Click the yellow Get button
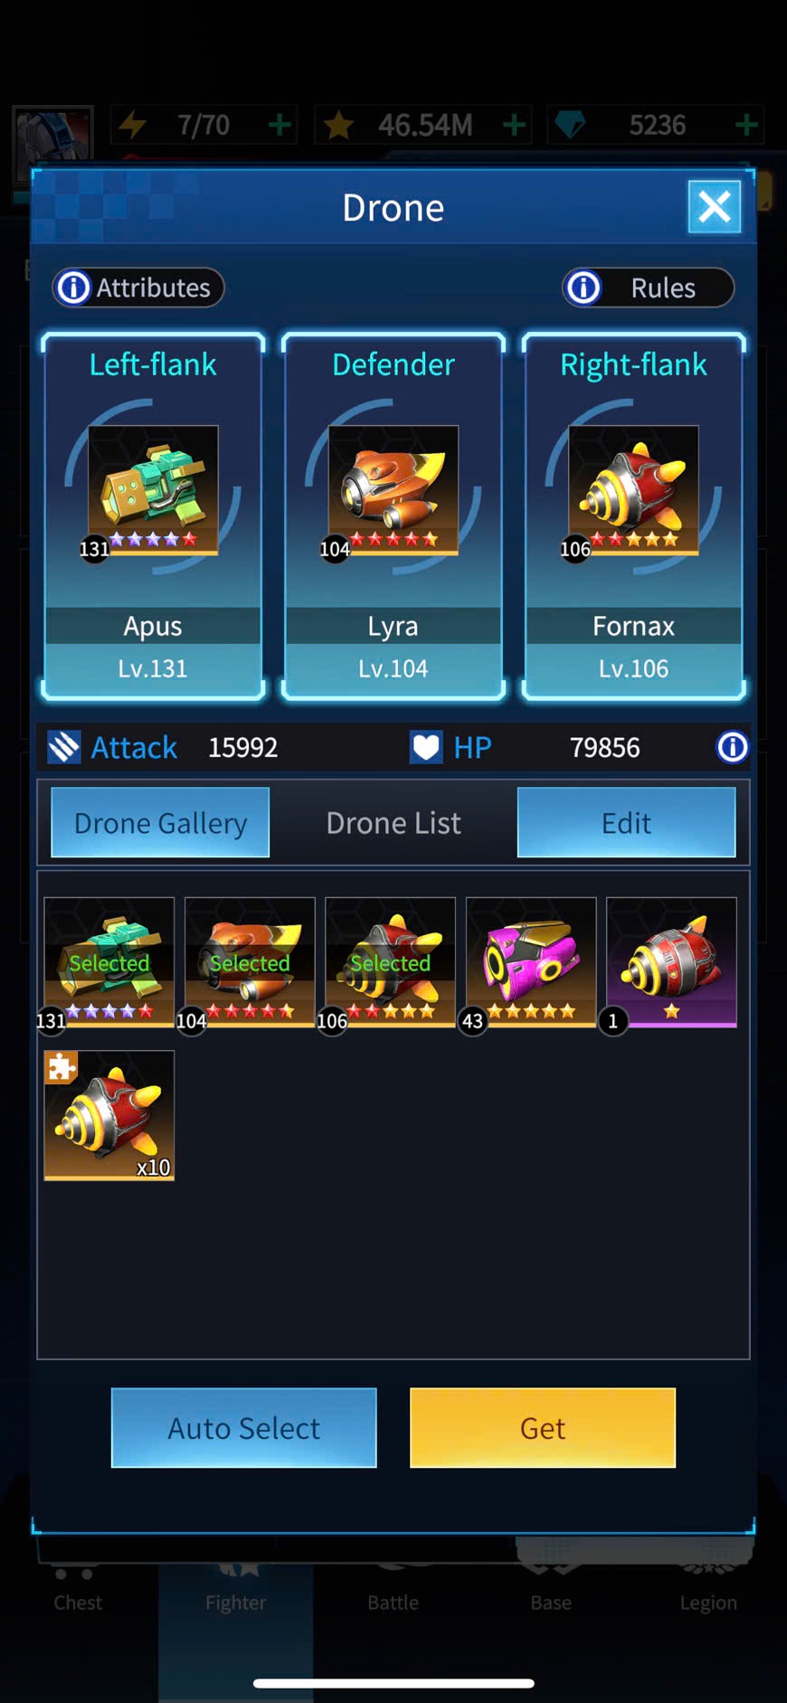This screenshot has height=1703, width=787. coord(543,1427)
